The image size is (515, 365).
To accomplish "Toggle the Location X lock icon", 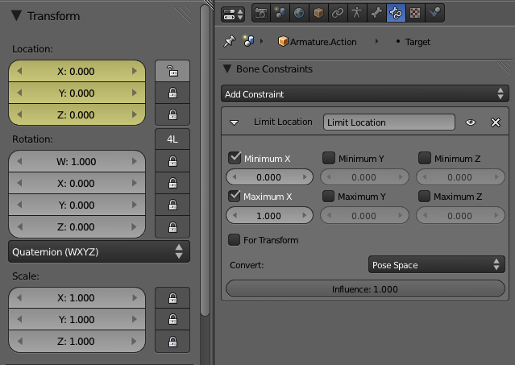I will tap(172, 71).
